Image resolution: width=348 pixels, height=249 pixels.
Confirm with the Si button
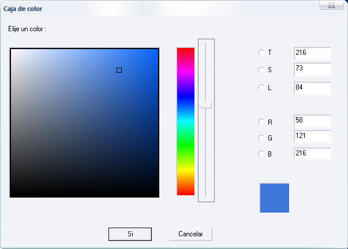click(130, 234)
